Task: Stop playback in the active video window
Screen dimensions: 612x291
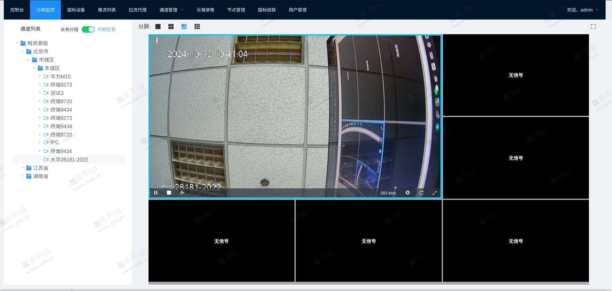Action: point(169,193)
